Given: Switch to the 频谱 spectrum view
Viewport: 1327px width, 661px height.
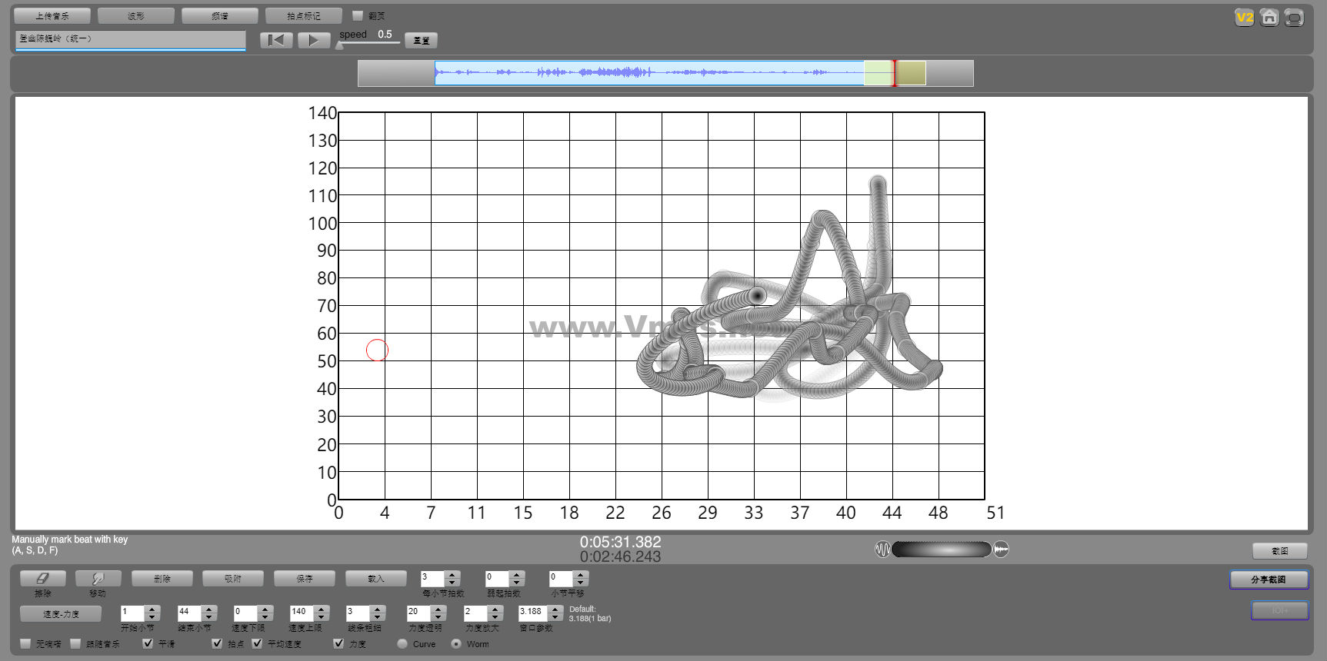Looking at the screenshot, I should click(220, 16).
